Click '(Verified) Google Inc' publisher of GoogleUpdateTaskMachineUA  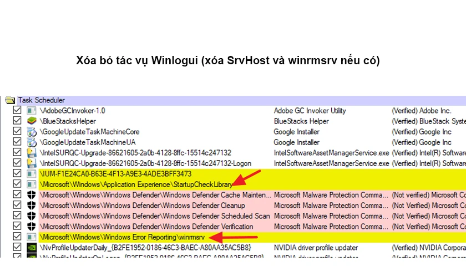pyautogui.click(x=422, y=142)
